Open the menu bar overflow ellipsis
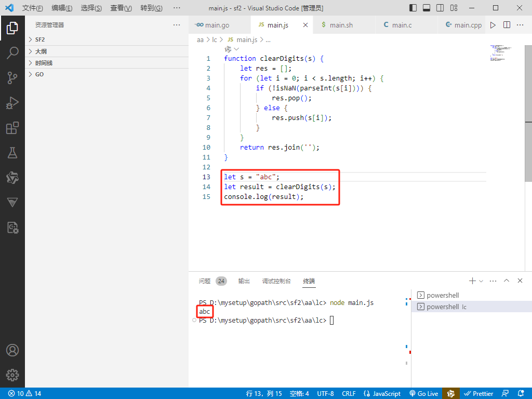 coord(177,8)
